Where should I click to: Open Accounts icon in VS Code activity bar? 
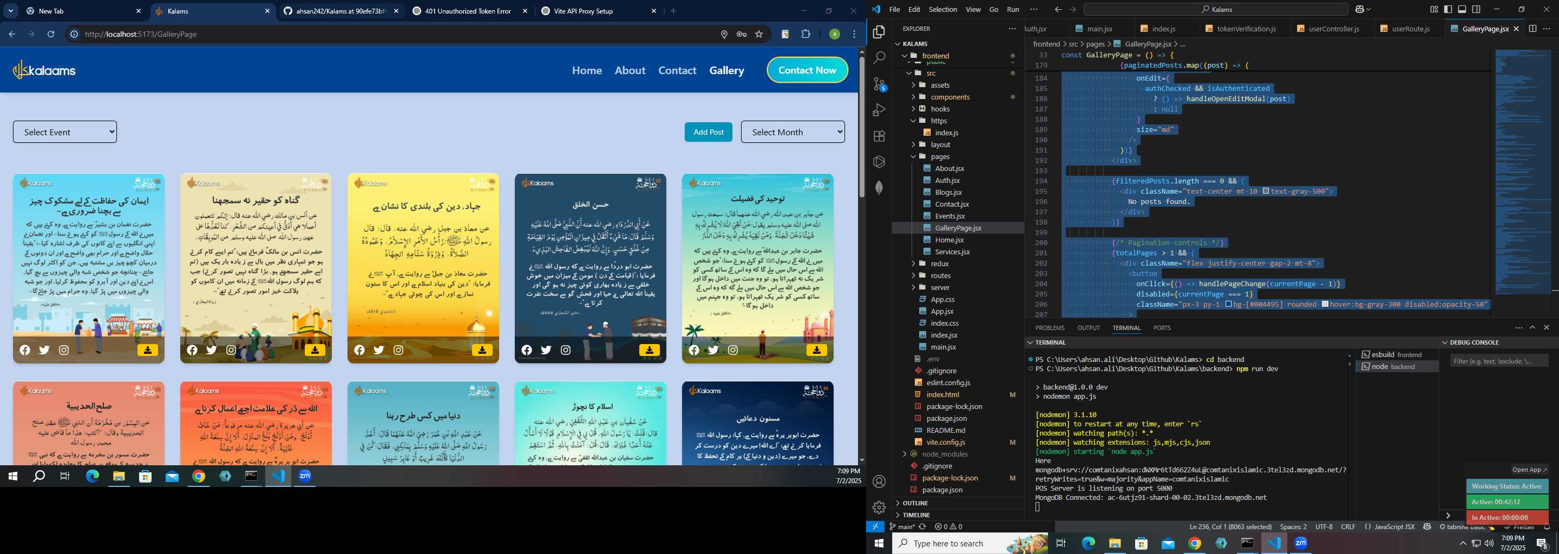click(879, 482)
